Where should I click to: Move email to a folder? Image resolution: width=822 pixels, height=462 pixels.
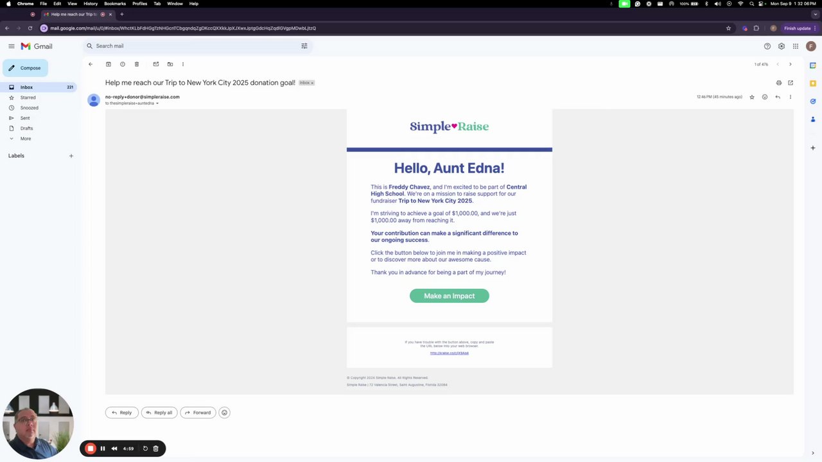(x=170, y=64)
